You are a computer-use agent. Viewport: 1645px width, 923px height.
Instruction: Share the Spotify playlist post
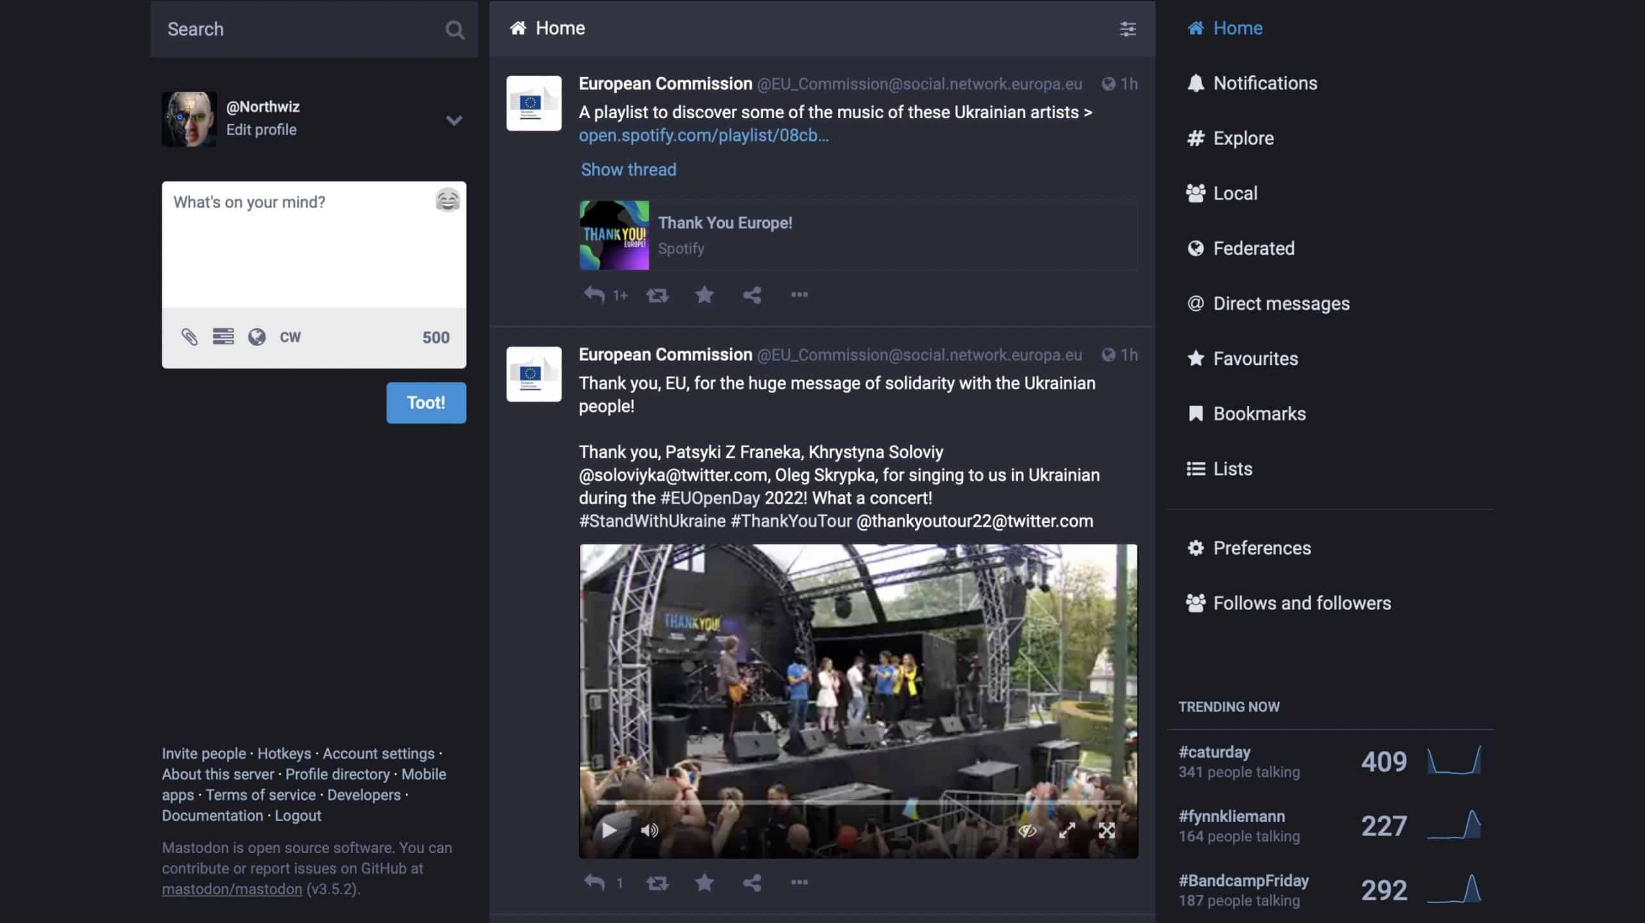tap(752, 295)
